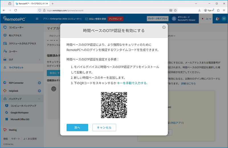
Task: Click help icon next to RDP Connector
Action: tap(39, 83)
